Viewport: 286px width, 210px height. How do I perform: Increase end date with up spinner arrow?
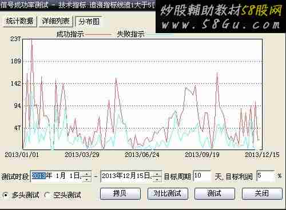[x=157, y=174]
